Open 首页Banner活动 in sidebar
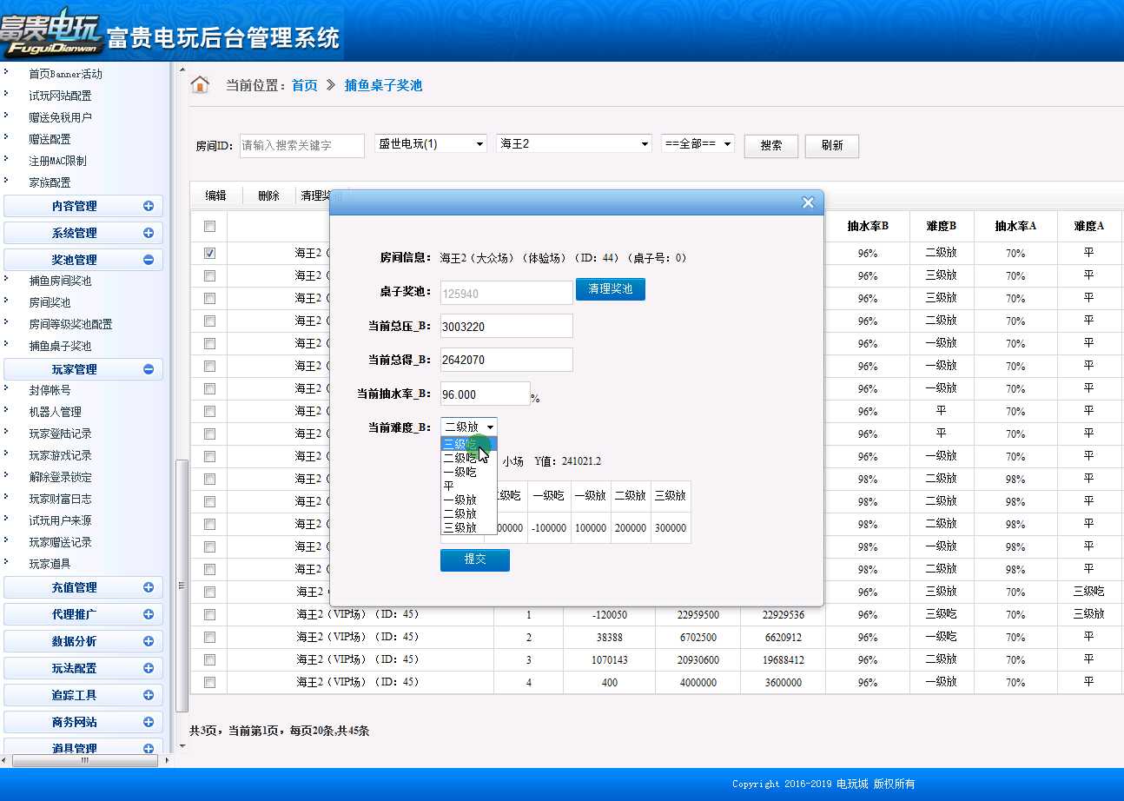1124x801 pixels. coord(65,74)
